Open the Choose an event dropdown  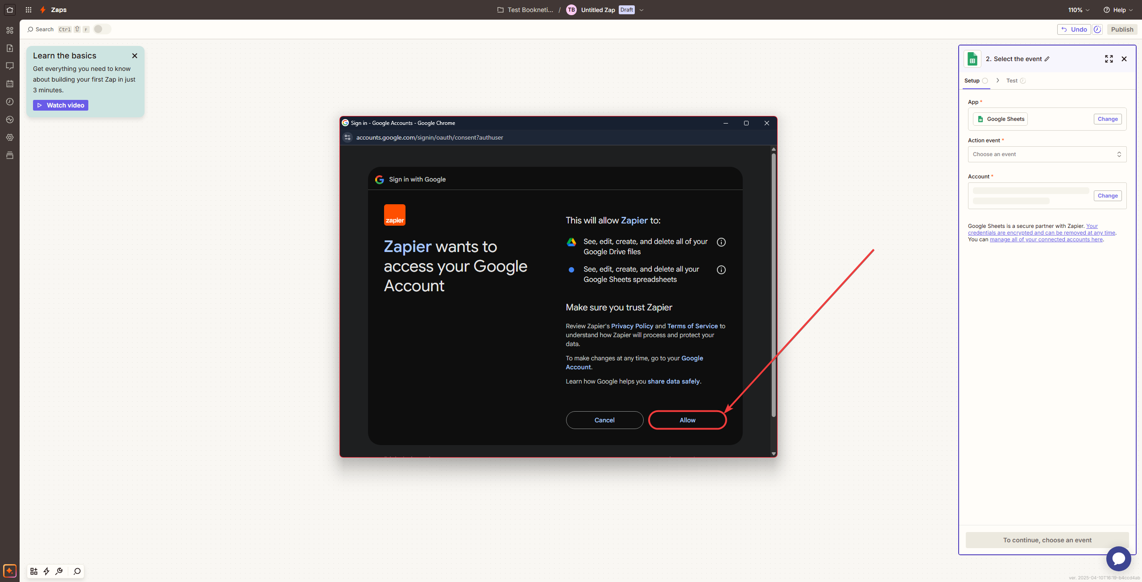click(1047, 154)
